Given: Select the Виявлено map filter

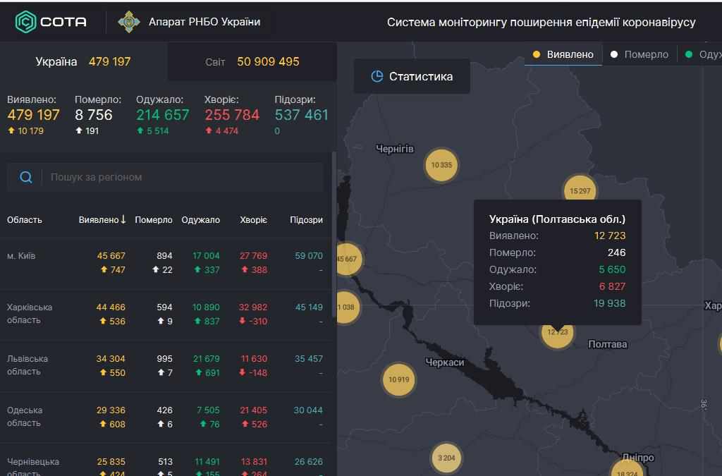Looking at the screenshot, I should click(563, 54).
